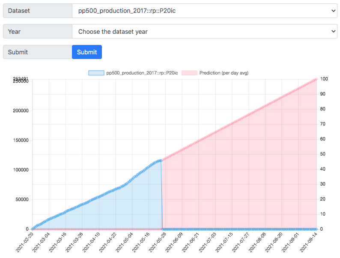This screenshot has height=258, width=340.
Task: Click the 200000 y-axis label
Action: [21, 111]
